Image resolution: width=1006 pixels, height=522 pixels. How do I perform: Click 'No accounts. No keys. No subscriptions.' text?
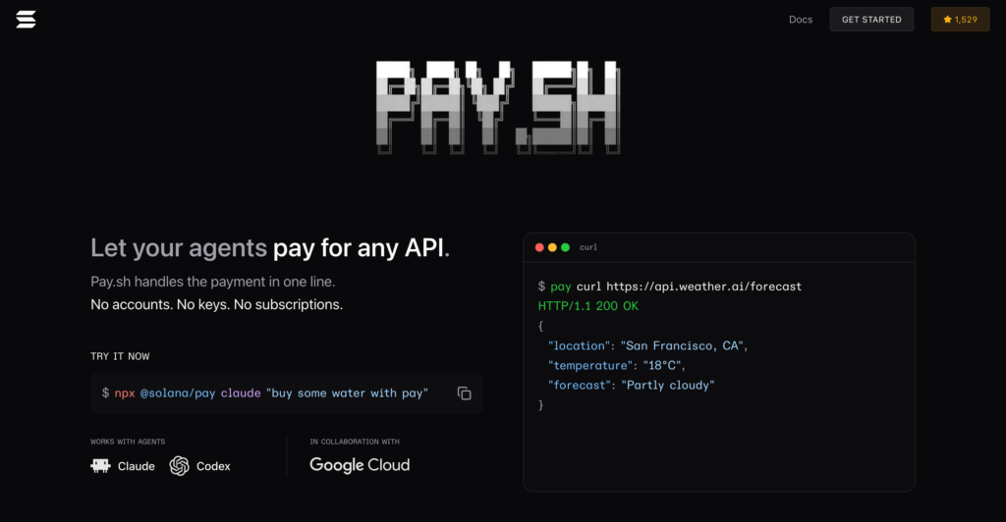click(217, 304)
